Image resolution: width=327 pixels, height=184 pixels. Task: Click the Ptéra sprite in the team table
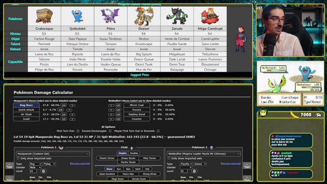pyautogui.click(x=110, y=16)
